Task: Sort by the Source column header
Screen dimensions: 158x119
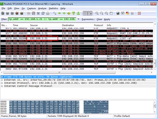Action: [x=34, y=25]
